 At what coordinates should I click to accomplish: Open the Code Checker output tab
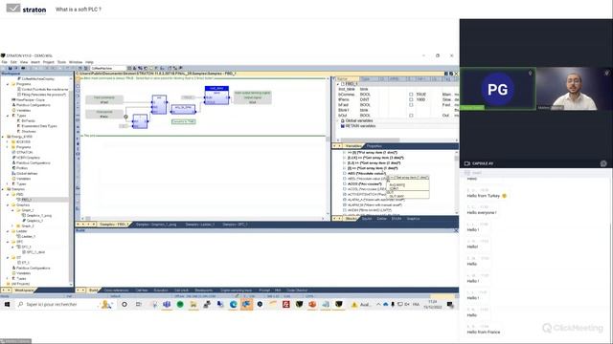pyautogui.click(x=297, y=290)
